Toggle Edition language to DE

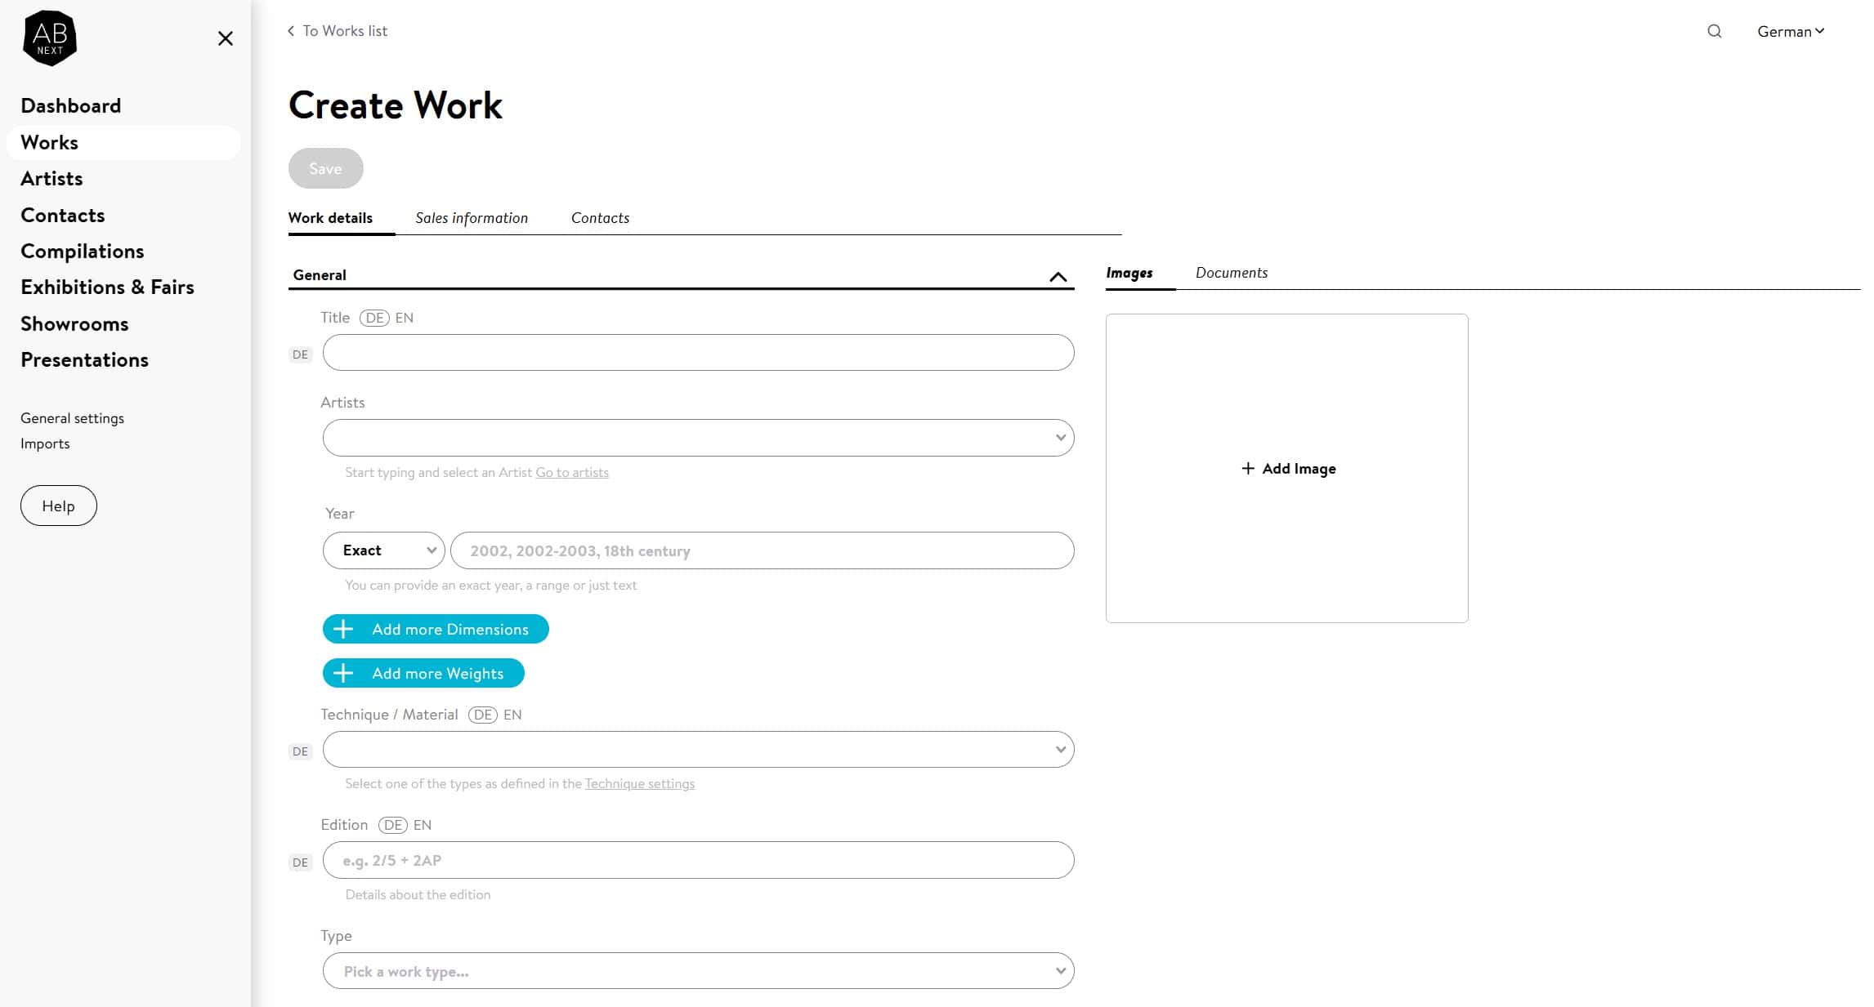(x=393, y=825)
